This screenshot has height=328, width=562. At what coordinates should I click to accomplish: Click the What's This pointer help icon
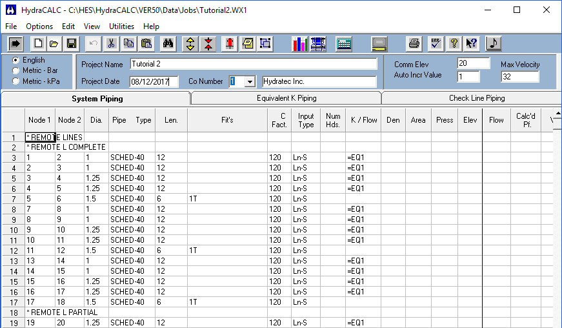click(471, 44)
